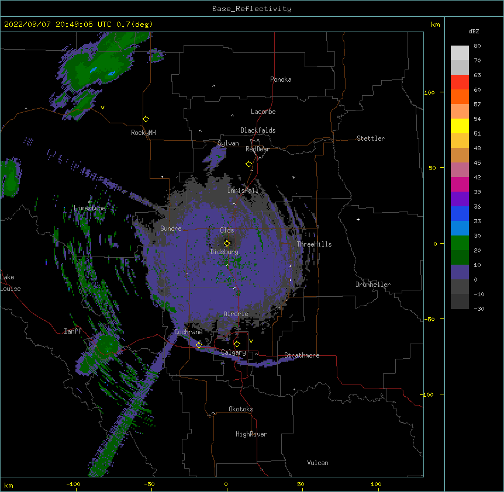Viewport: 504px width, 492px height.
Task: Click the 50 tick label on bottom axis
Action: click(x=301, y=484)
